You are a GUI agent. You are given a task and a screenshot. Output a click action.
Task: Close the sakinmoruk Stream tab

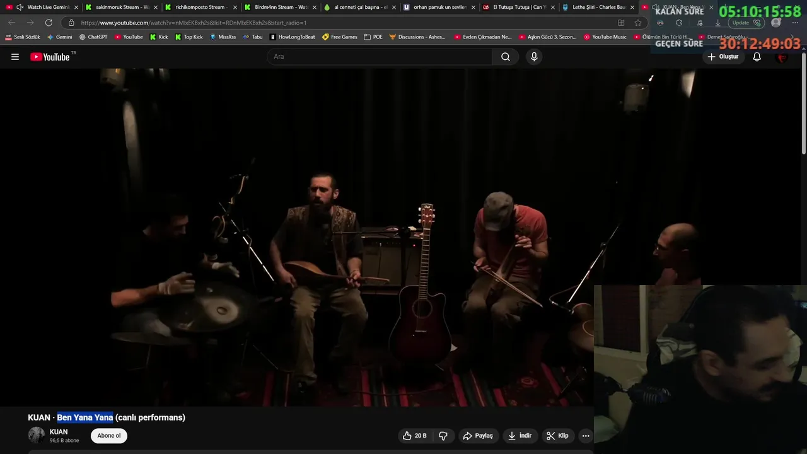[x=156, y=7]
